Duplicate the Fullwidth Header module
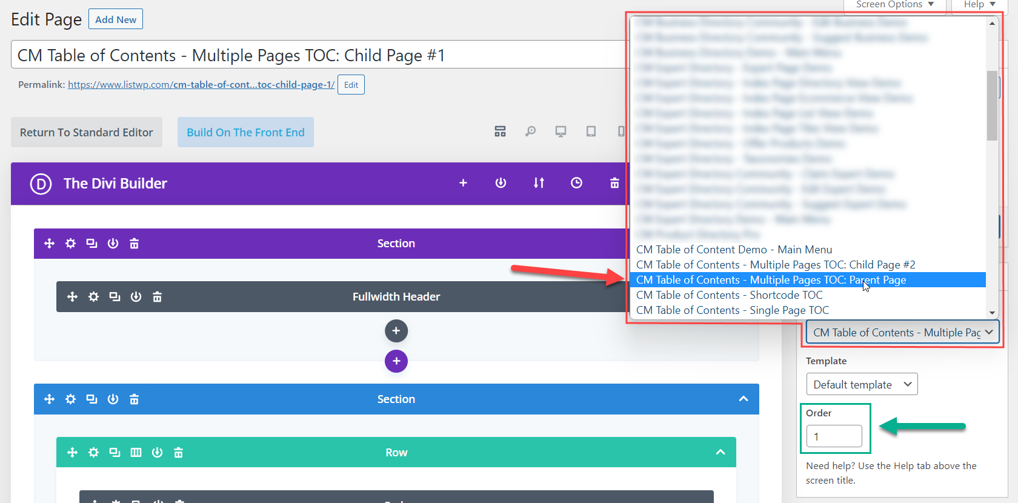The width and height of the screenshot is (1018, 503). point(115,297)
